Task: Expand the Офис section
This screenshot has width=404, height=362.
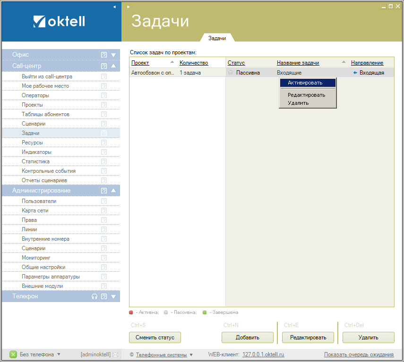Action: (x=113, y=55)
